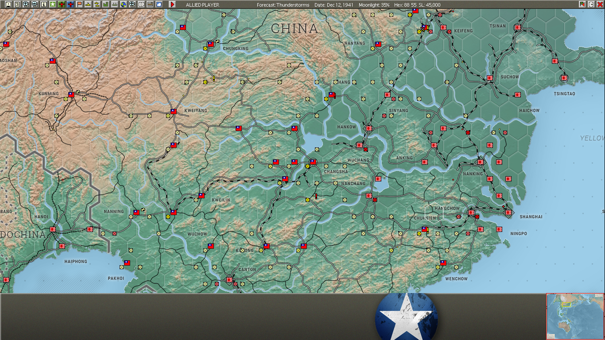Viewport: 605px width, 340px height.
Task: Click the 'C' icon at top right
Action: (591, 4)
